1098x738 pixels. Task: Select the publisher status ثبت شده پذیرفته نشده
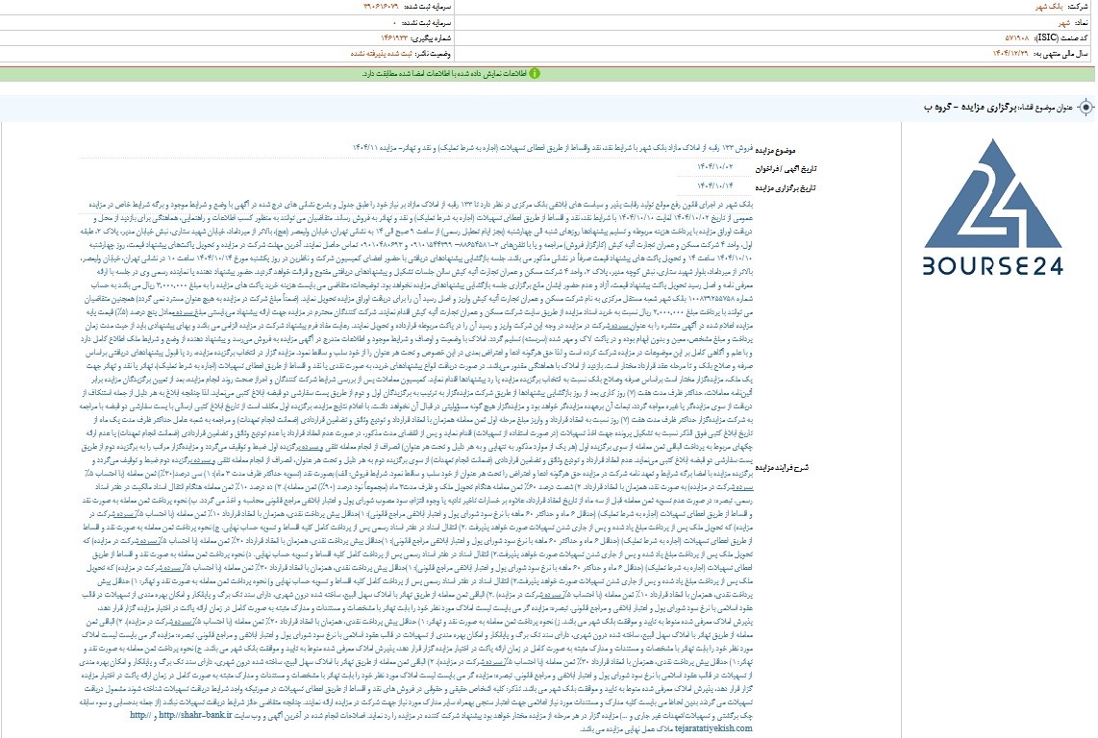point(382,54)
